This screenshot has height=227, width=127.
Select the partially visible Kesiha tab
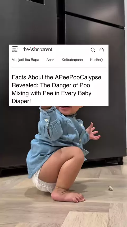coord(95,60)
